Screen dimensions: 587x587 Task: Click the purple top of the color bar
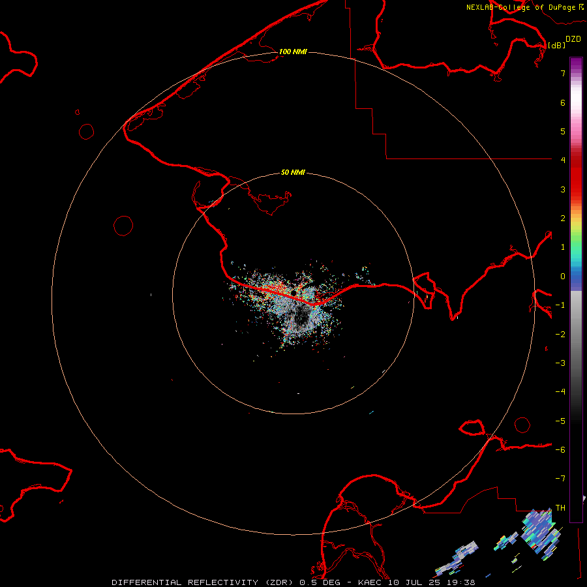click(576, 64)
